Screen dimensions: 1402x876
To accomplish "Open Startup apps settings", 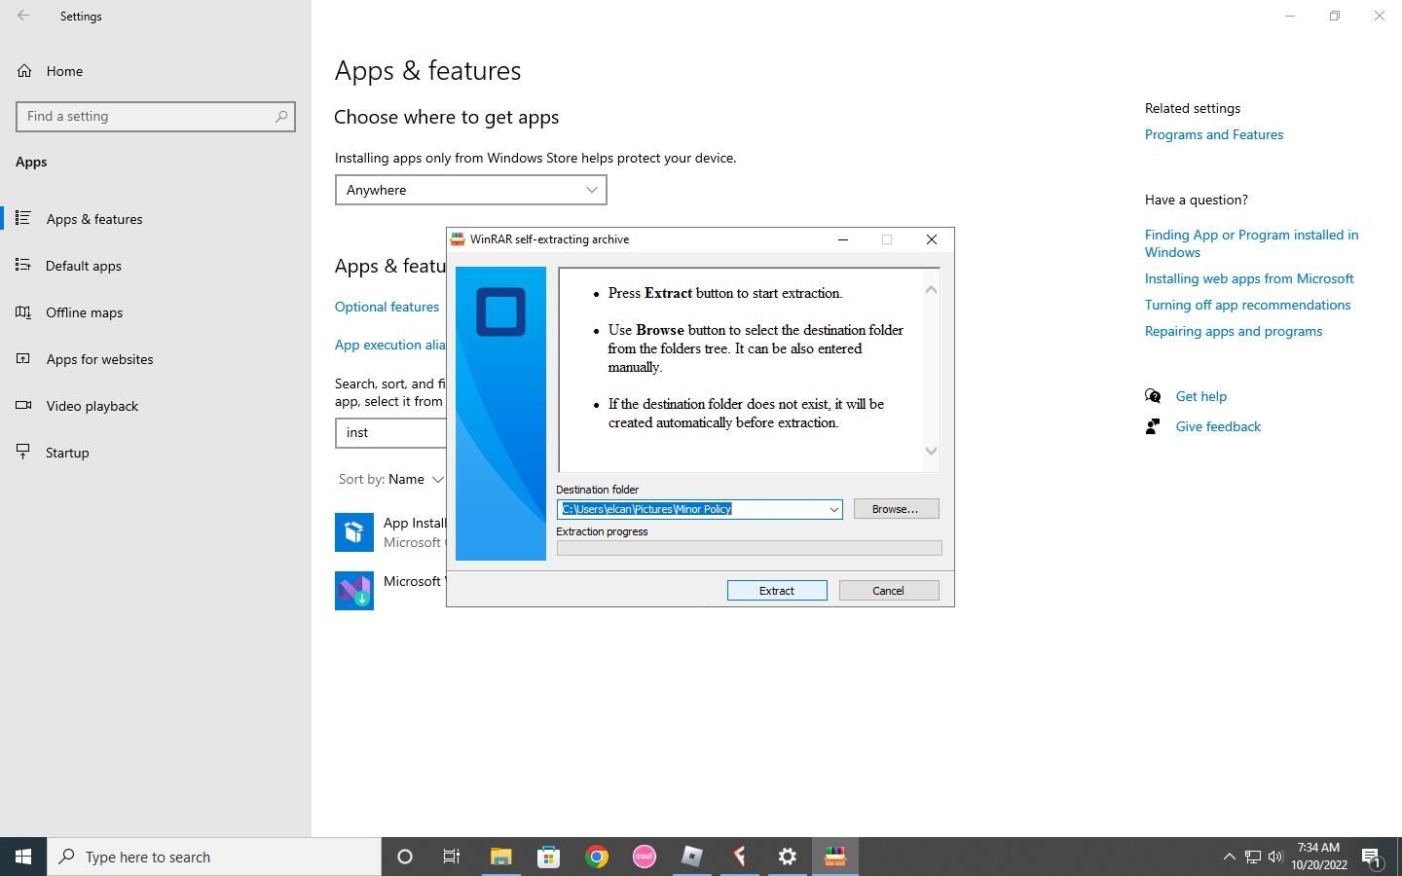I will tap(67, 453).
